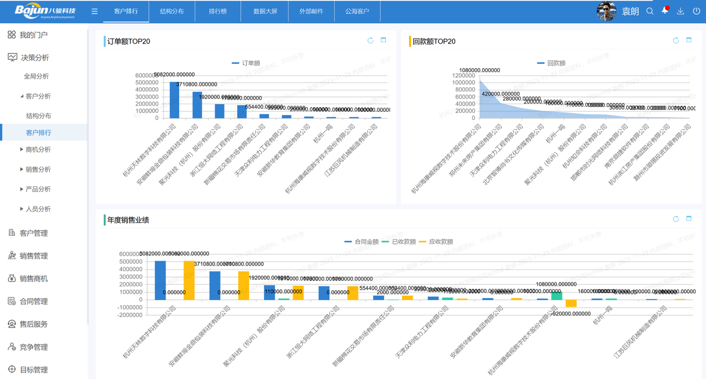
Task: Open the search magnifier icon
Action: (x=650, y=11)
